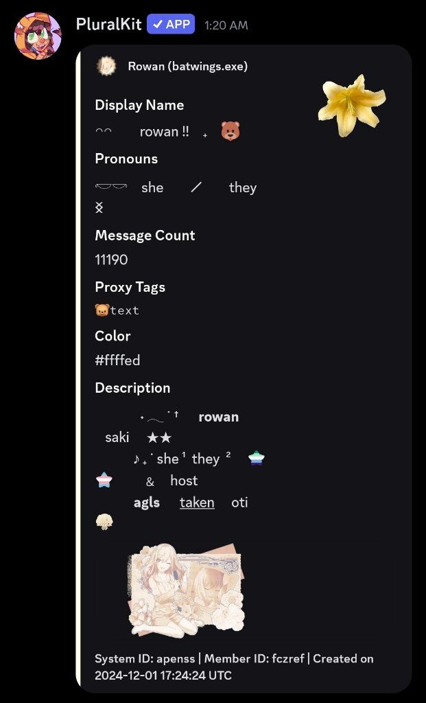This screenshot has width=426, height=703.
Task: Click the bear emoji in Proxy Tags
Action: point(102,310)
